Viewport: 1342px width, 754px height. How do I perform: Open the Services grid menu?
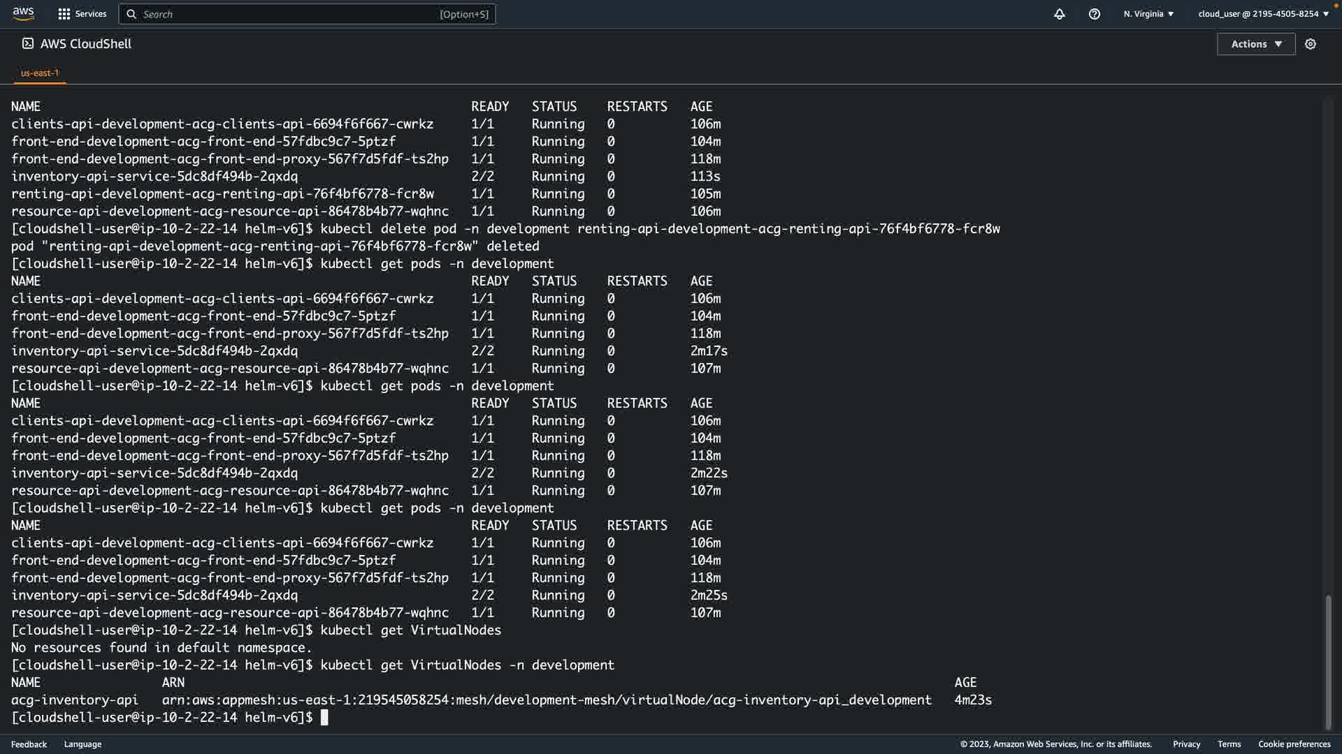pyautogui.click(x=64, y=14)
